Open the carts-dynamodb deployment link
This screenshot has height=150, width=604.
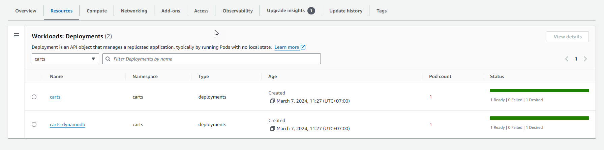pos(67,124)
